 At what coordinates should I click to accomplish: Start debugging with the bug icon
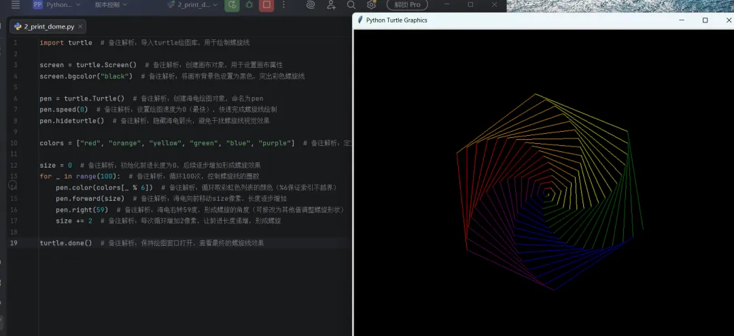click(x=249, y=5)
